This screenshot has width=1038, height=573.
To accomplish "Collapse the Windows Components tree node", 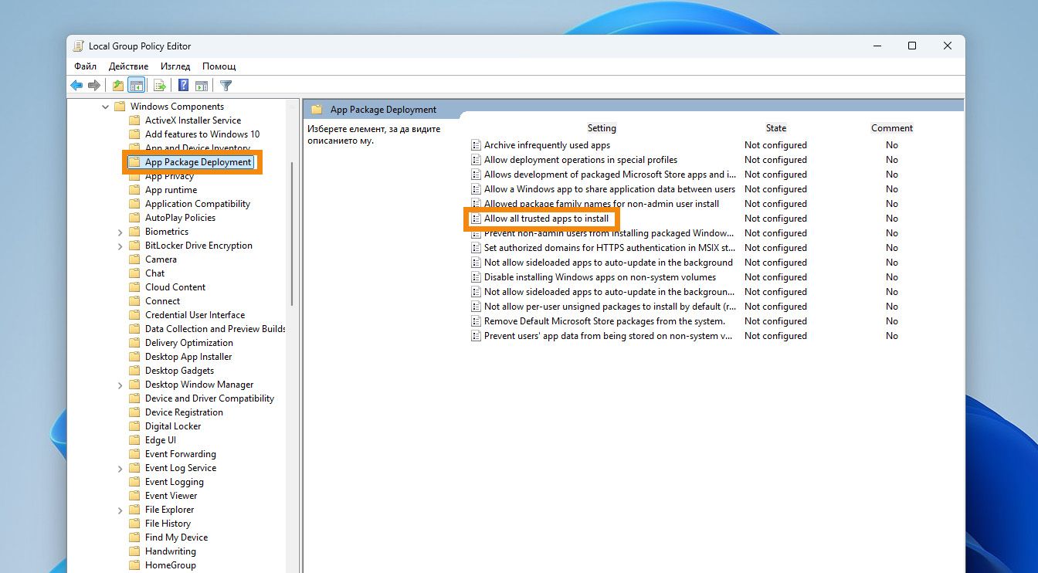I will pos(106,107).
